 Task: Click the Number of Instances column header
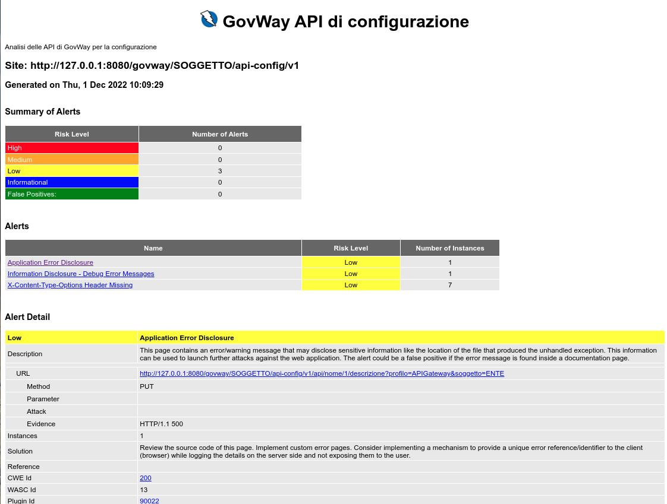[x=449, y=248]
